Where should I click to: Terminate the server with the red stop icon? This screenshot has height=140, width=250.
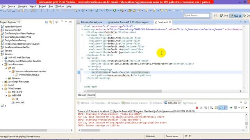coord(197,108)
